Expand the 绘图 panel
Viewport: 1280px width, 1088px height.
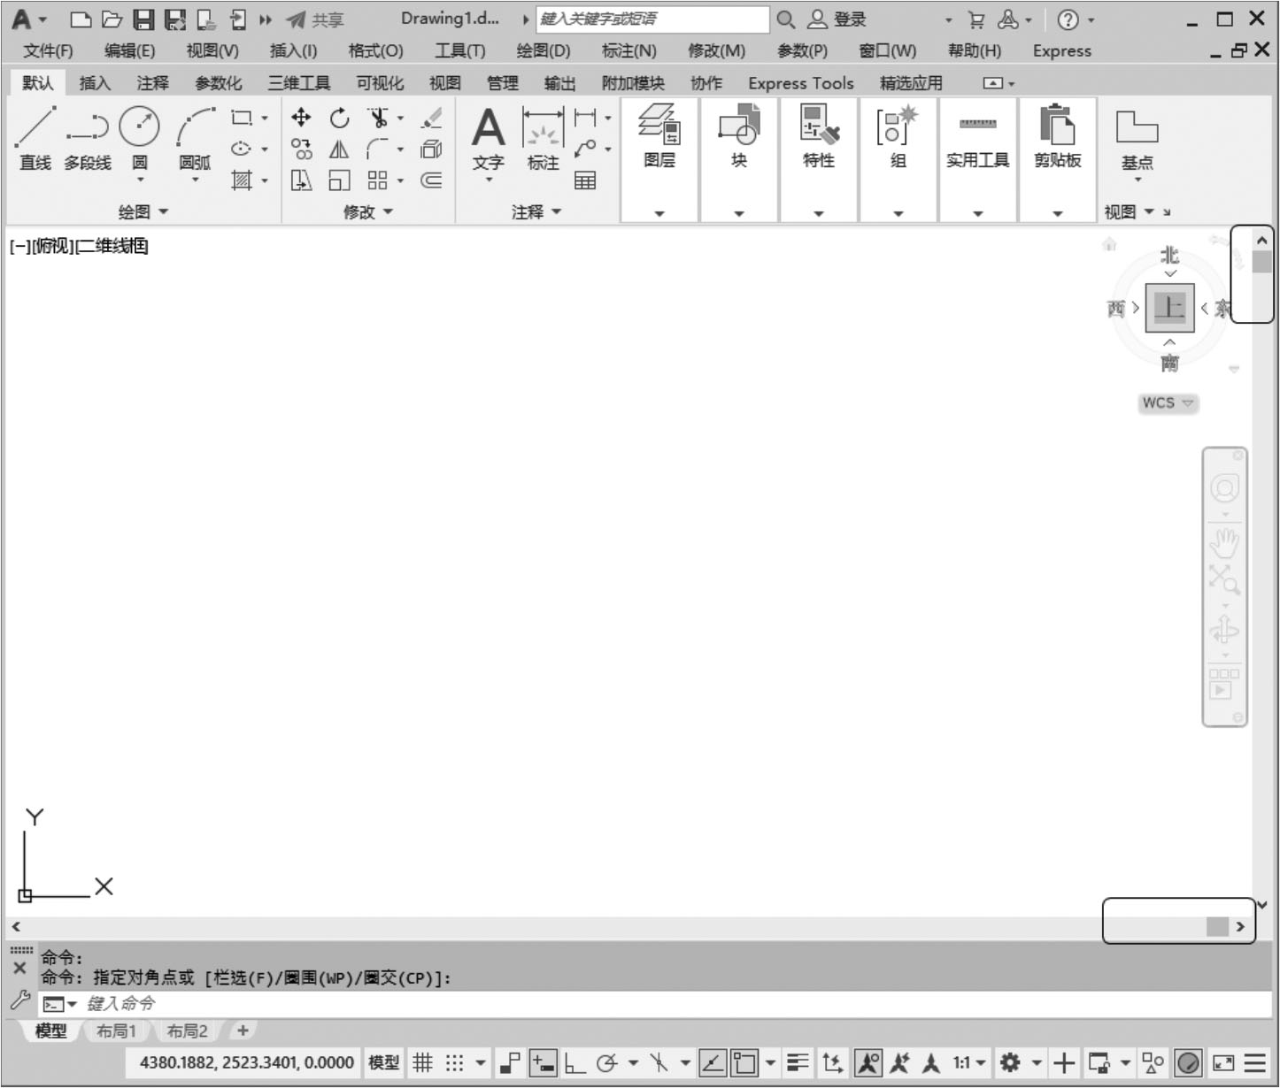pos(143,212)
